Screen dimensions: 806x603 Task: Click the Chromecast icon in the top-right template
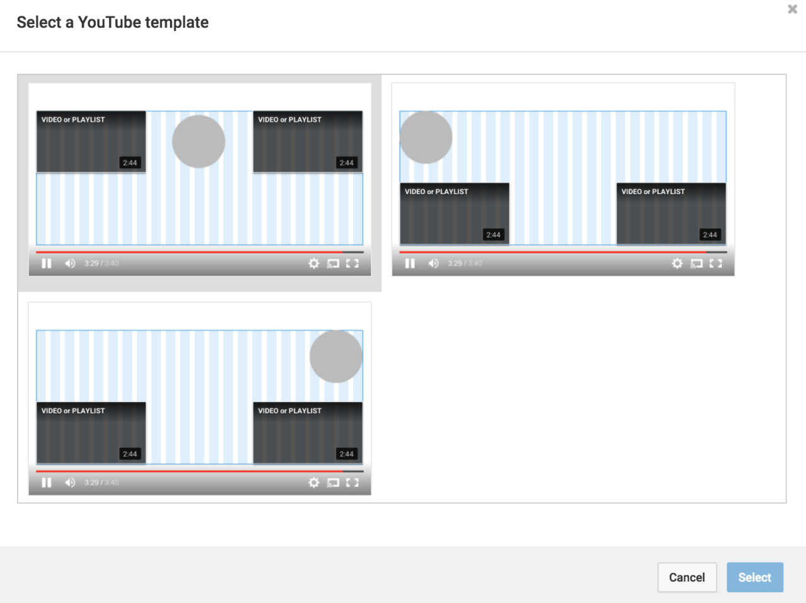696,263
